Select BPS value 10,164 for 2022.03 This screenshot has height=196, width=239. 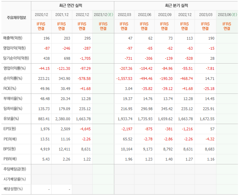tap(127, 149)
